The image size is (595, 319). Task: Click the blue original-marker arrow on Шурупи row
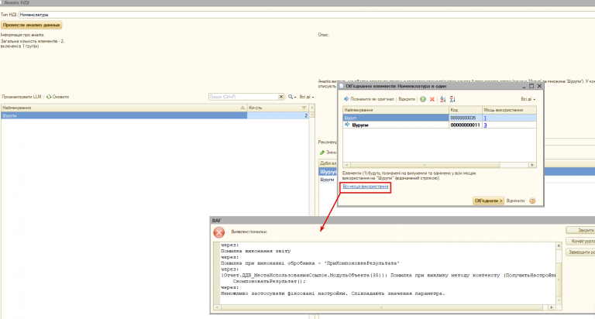[347, 125]
